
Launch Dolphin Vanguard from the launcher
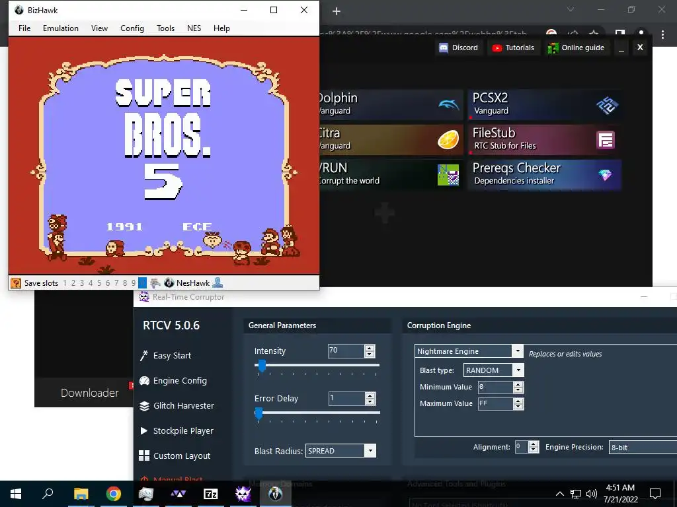click(x=391, y=104)
